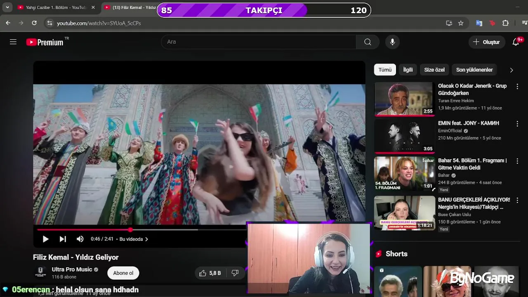This screenshot has height=297, width=528.
Task: Open Bahar 54. Bölüm 1. Fragmanı thumbnail
Action: coord(405,174)
